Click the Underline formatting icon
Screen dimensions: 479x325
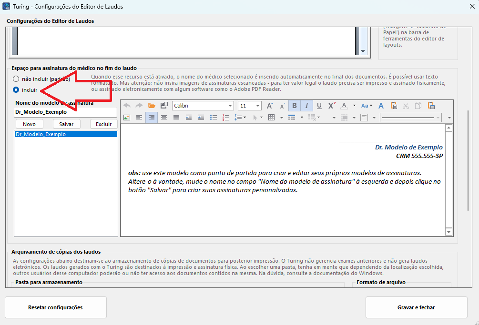[x=319, y=106]
